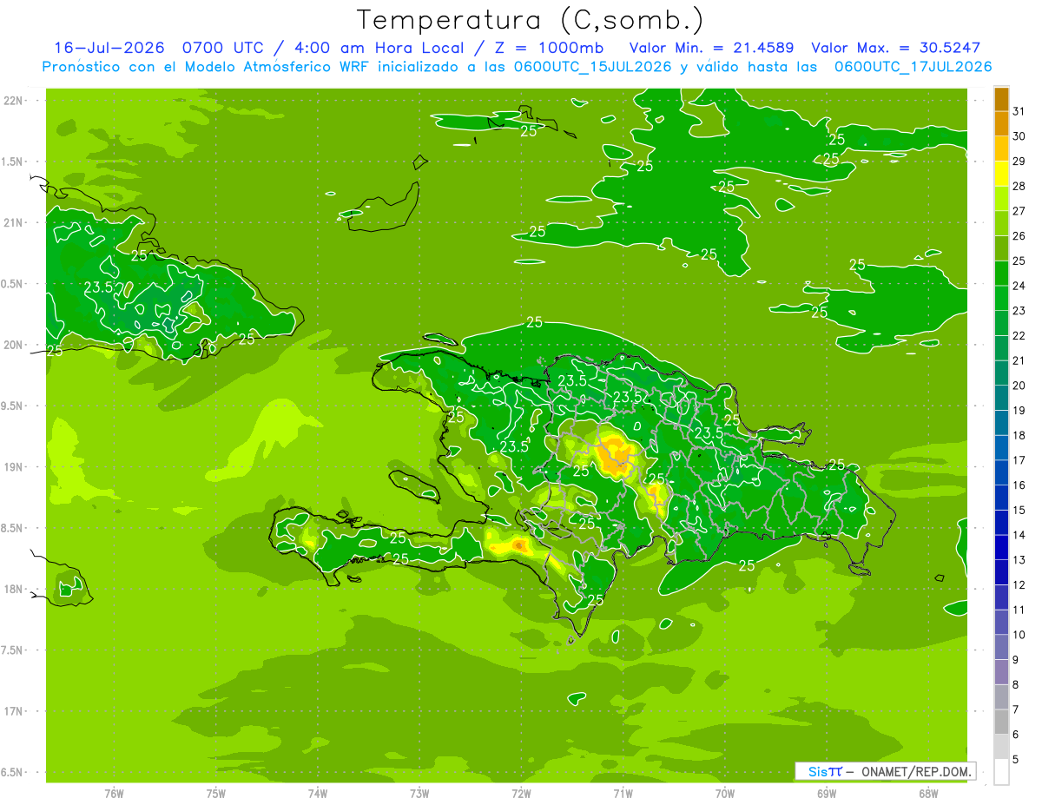Click the legend value '8'
Viewport: 1042px width, 805px height.
pyautogui.click(x=1016, y=685)
